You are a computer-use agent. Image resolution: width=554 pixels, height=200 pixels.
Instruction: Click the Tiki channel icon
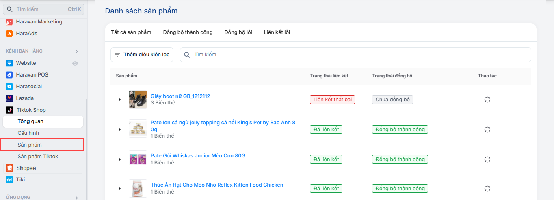pyautogui.click(x=9, y=179)
